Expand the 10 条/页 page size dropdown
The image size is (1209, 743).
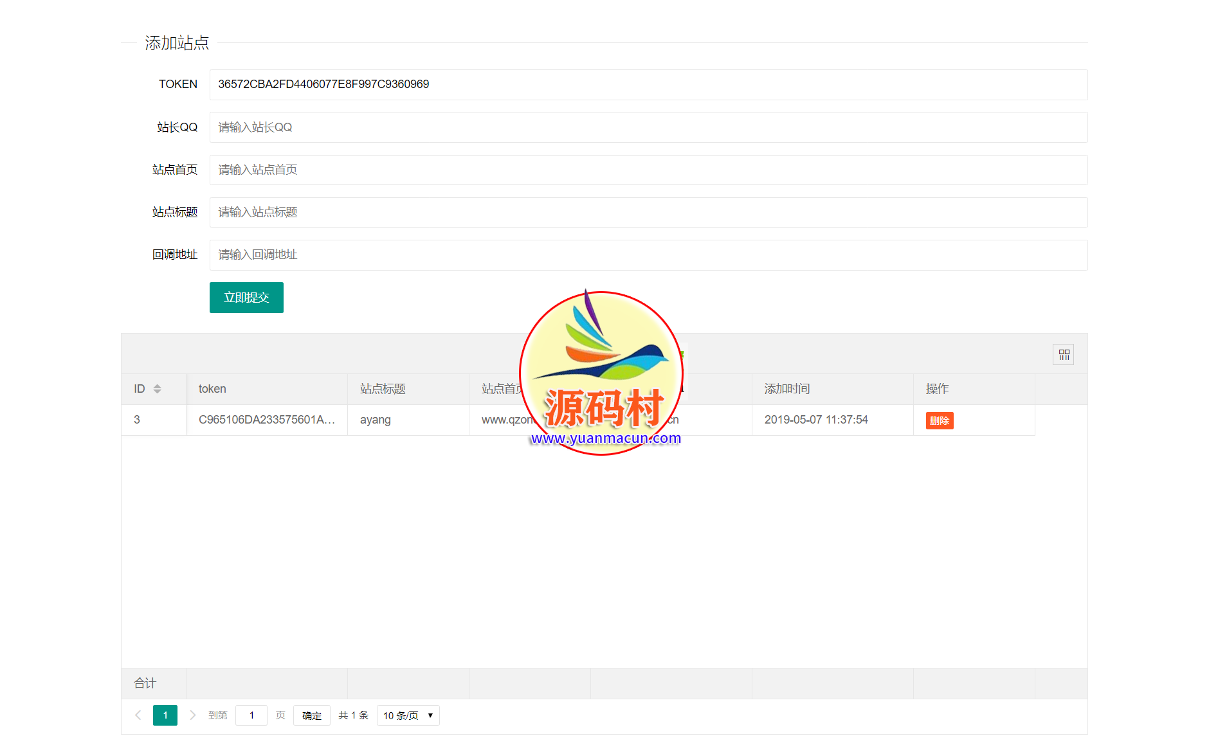pos(408,715)
